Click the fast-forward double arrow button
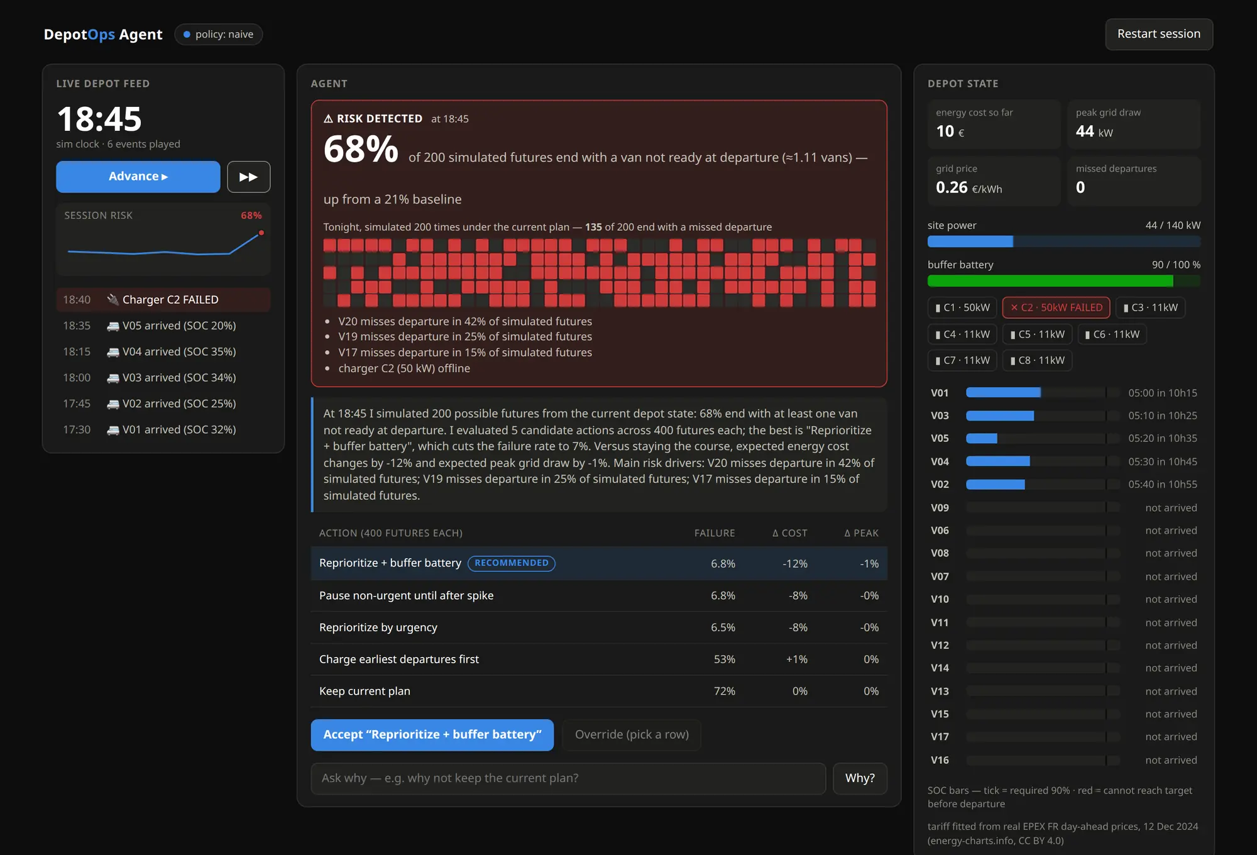This screenshot has width=1257, height=855. click(x=248, y=177)
